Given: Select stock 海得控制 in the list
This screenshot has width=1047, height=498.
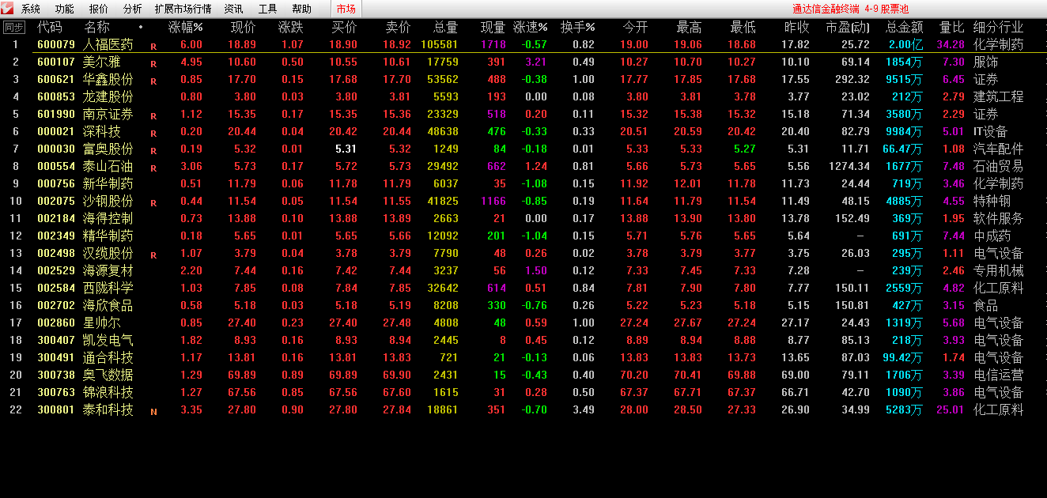Looking at the screenshot, I should click(x=108, y=218).
